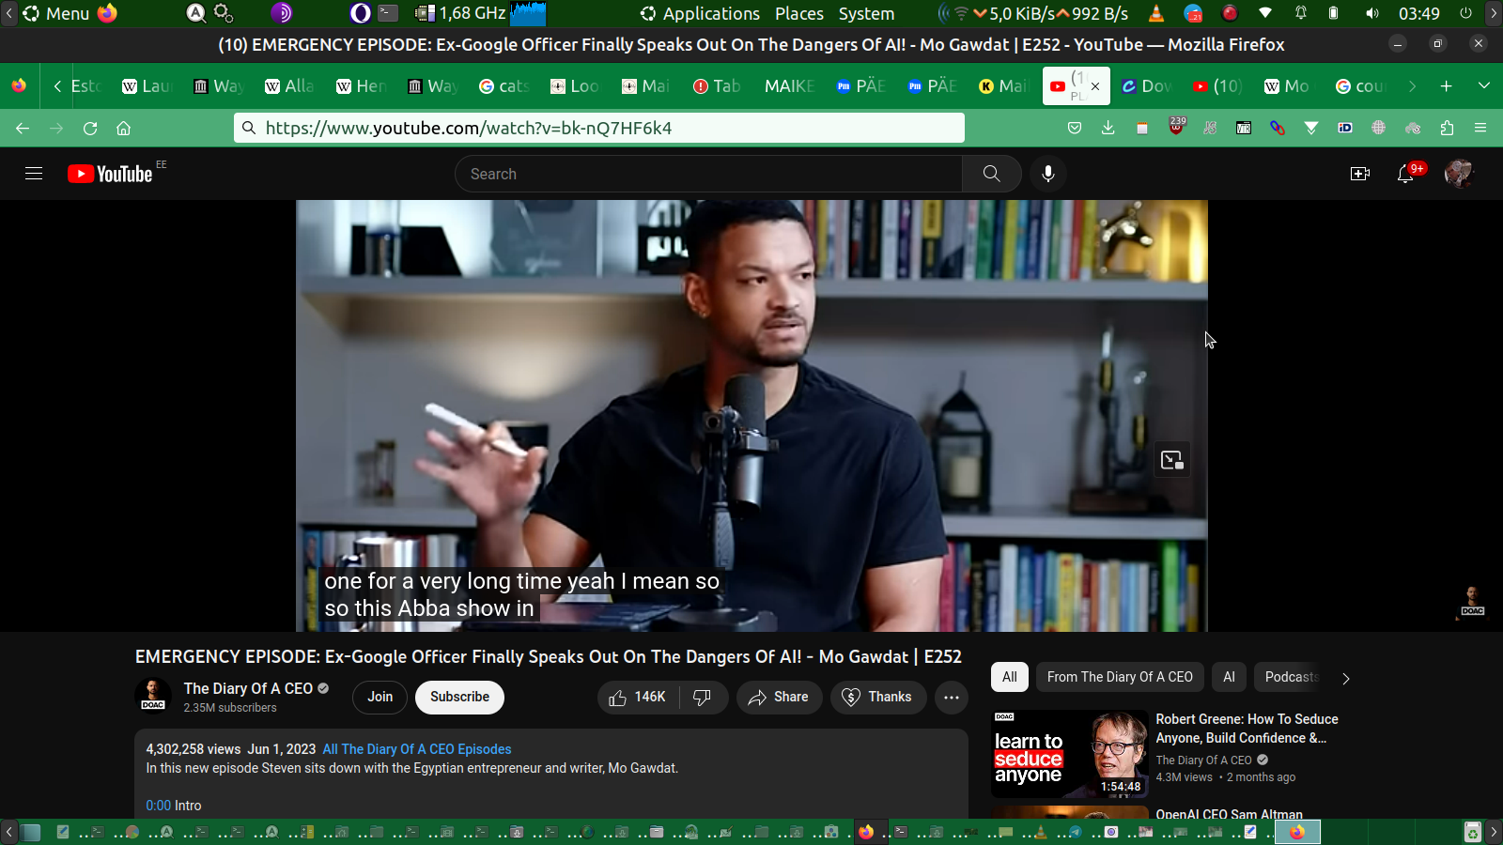
Task: Open the Places menu
Action: (x=799, y=13)
